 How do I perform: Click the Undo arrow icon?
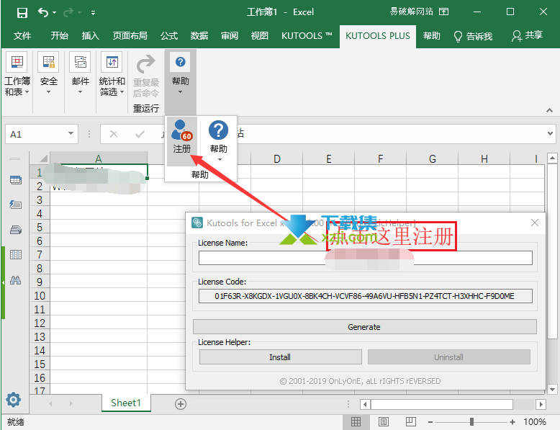43,12
